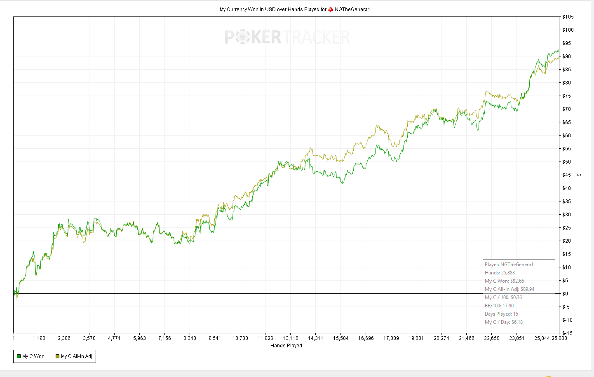Click the $50 y-axis label
The image size is (594, 377).
pos(566,162)
